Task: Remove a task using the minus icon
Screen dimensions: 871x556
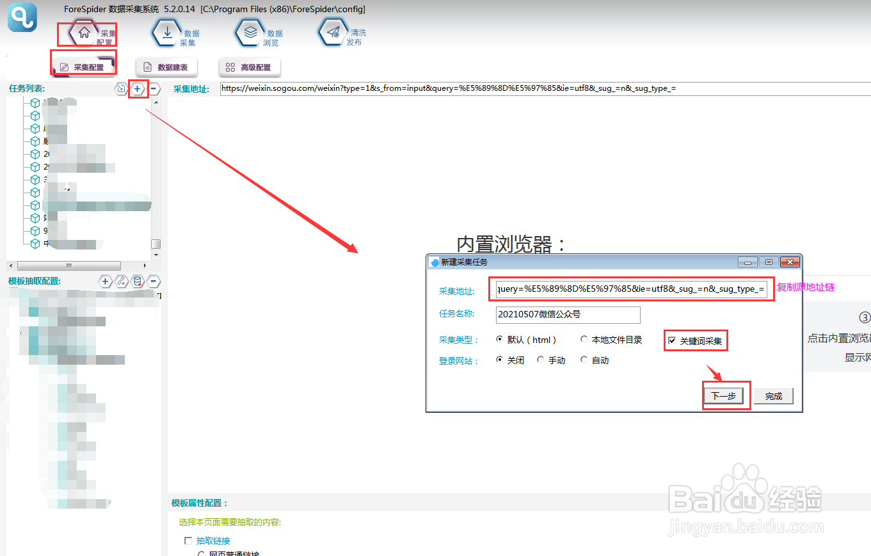Action: [x=154, y=89]
